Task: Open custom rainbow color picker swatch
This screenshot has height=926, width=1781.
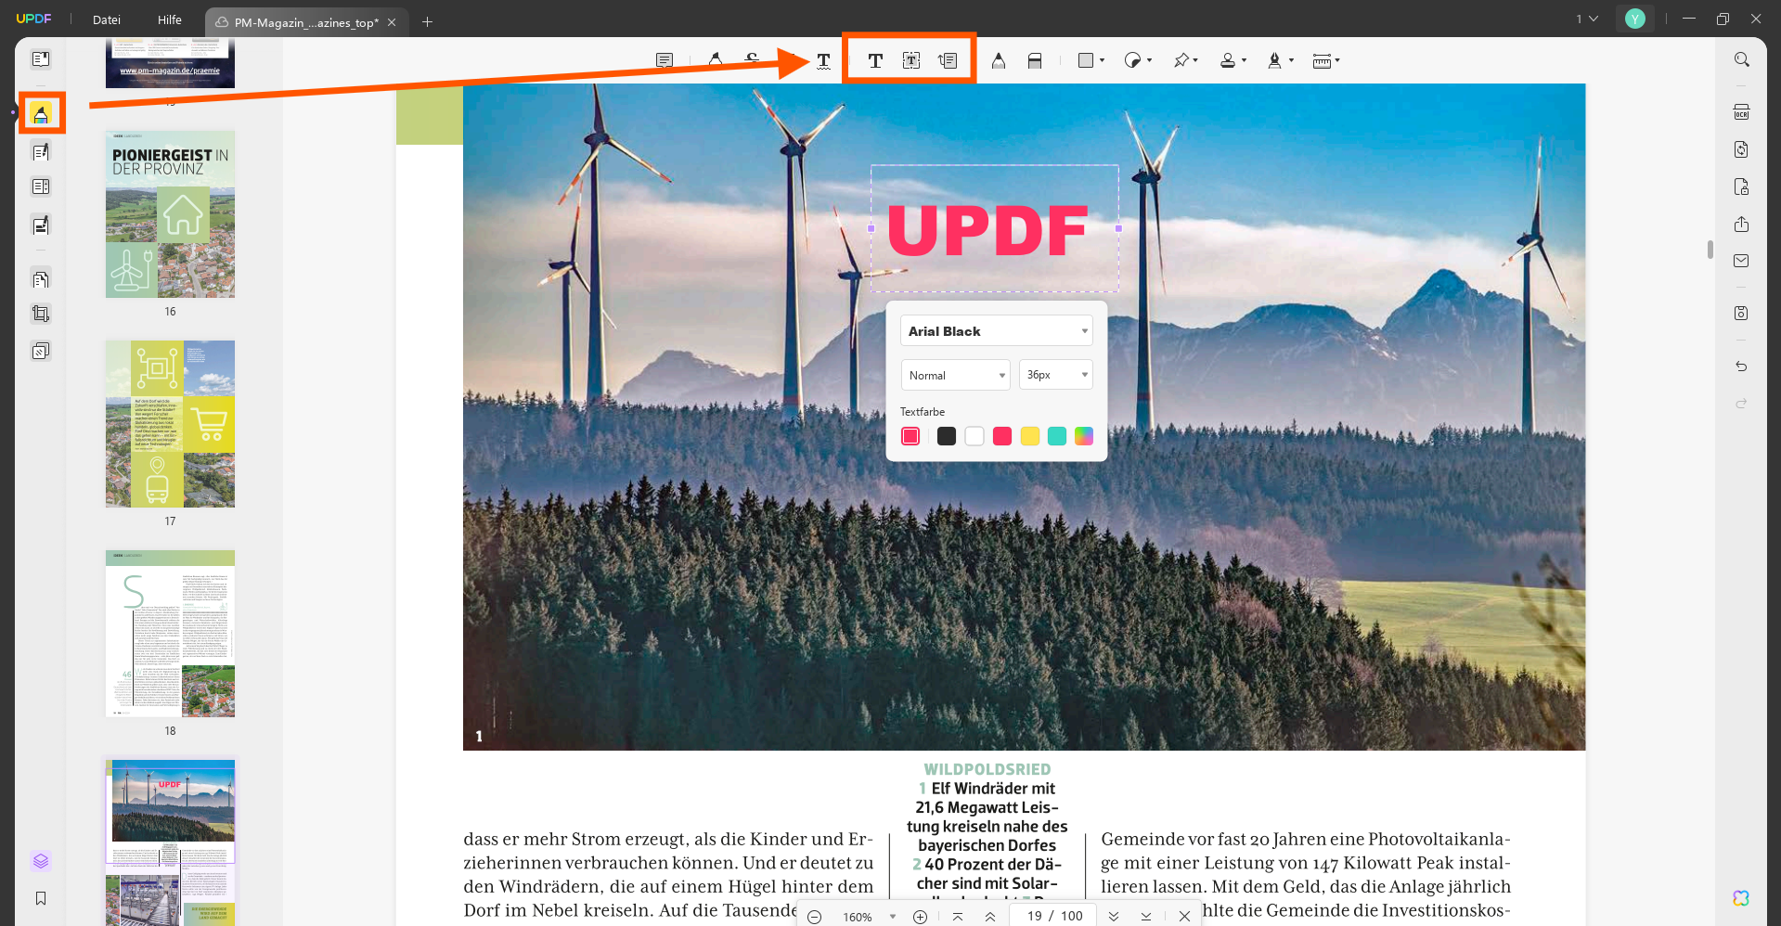Action: (1084, 436)
